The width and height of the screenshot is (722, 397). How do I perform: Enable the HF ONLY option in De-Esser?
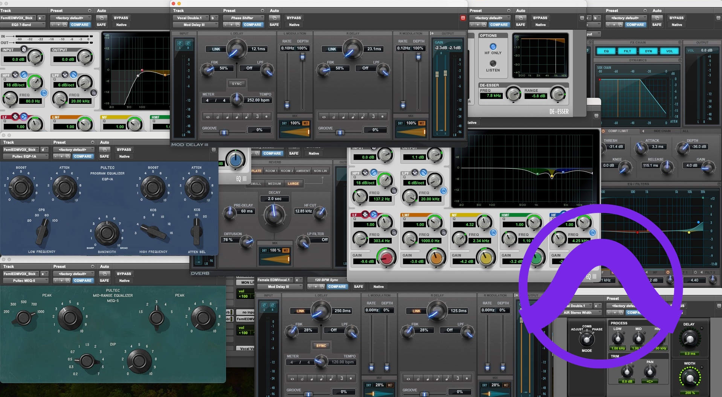493,47
